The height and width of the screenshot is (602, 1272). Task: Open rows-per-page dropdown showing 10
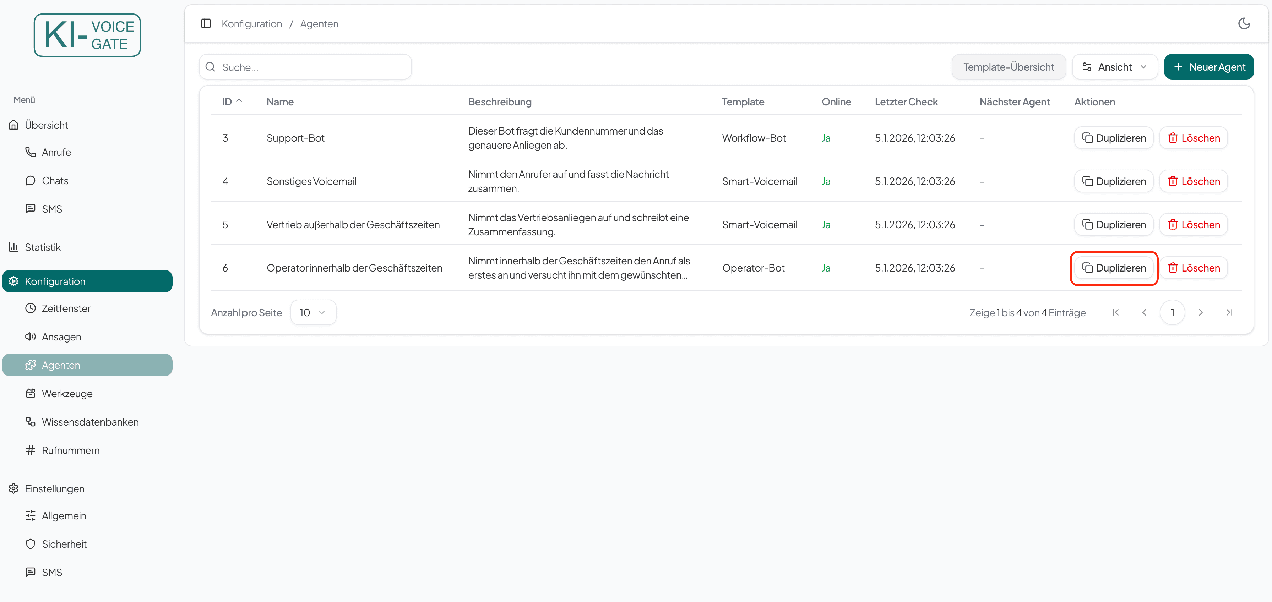(x=312, y=312)
